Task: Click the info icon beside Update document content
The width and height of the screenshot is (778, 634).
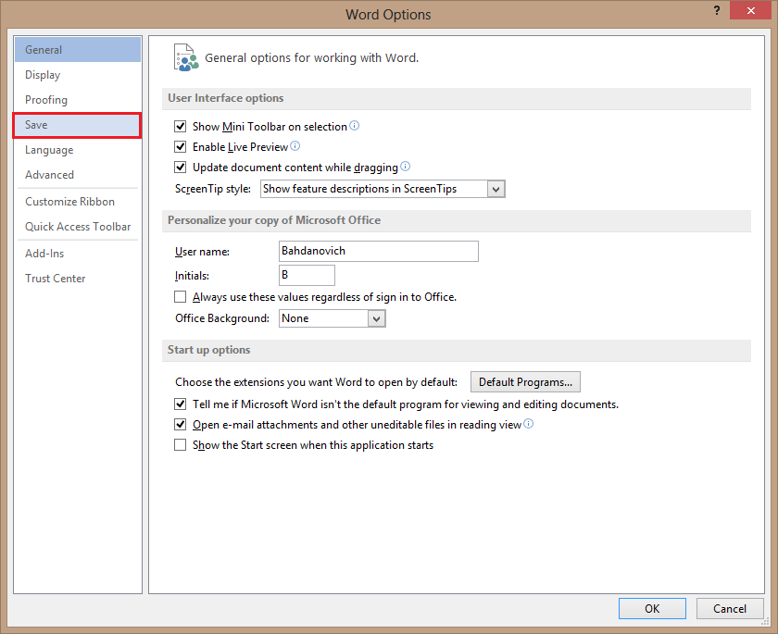Action: coord(406,166)
